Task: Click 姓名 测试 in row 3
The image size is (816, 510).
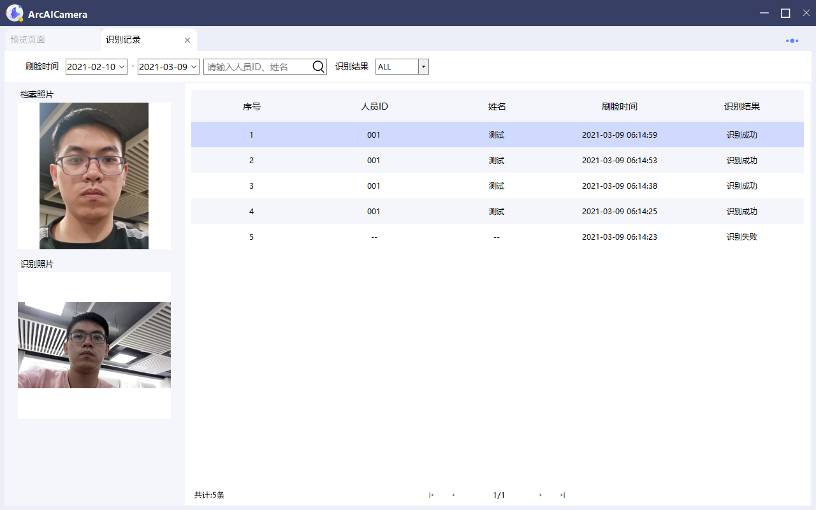Action: pos(497,186)
